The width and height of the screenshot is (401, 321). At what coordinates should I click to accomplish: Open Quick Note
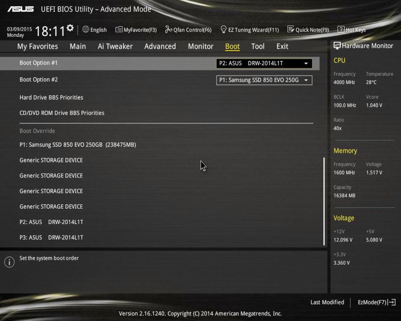point(308,29)
